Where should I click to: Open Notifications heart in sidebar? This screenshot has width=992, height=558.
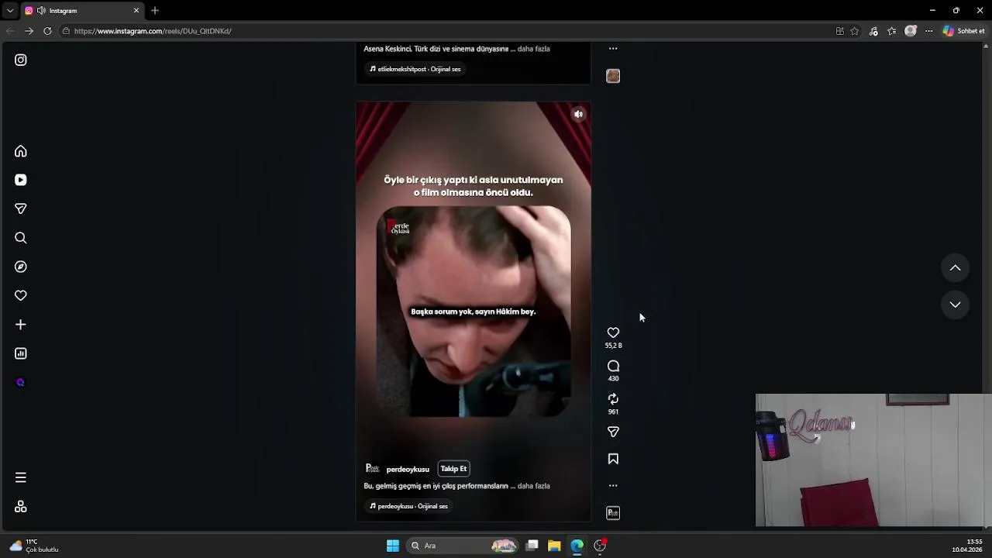point(21,295)
